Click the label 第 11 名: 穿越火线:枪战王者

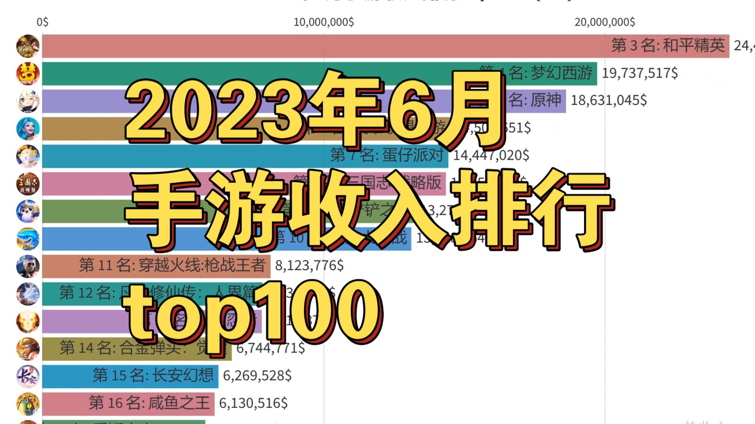pyautogui.click(x=172, y=265)
